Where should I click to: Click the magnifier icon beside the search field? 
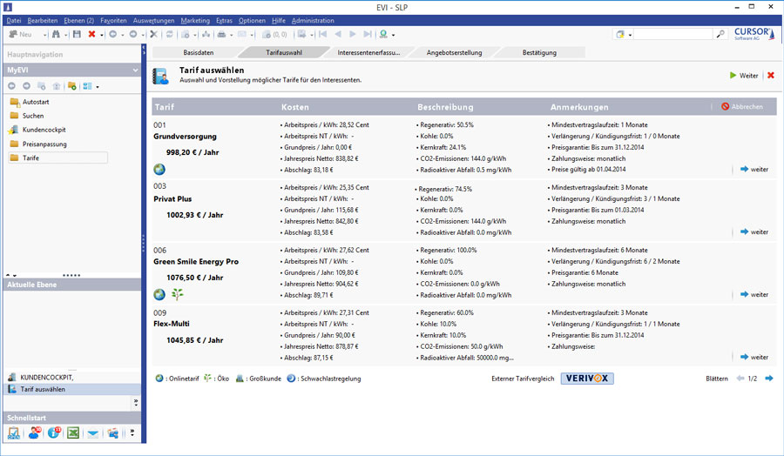(720, 34)
